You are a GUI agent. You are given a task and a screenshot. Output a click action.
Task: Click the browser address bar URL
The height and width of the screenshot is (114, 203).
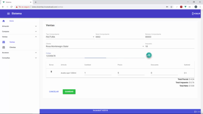47,7
